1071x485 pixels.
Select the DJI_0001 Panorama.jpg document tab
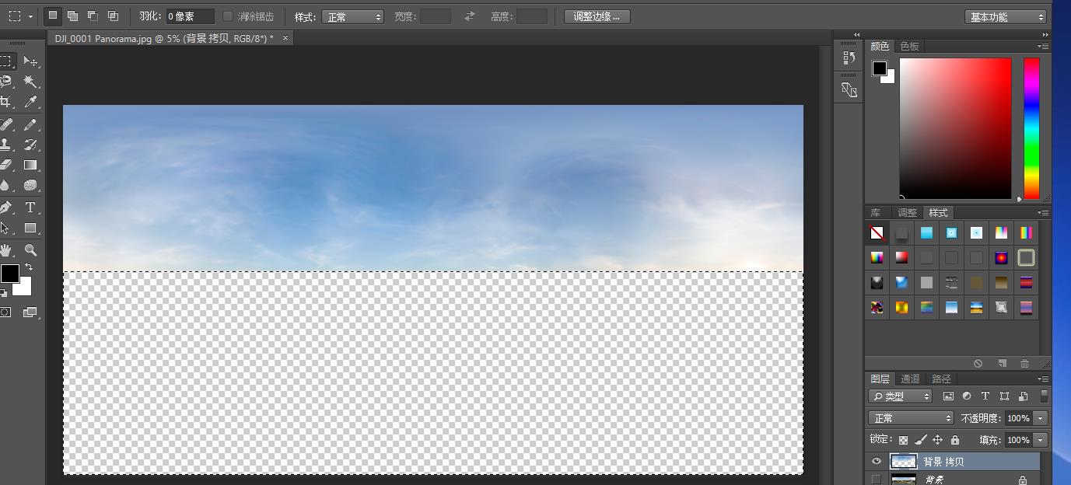pyautogui.click(x=164, y=38)
